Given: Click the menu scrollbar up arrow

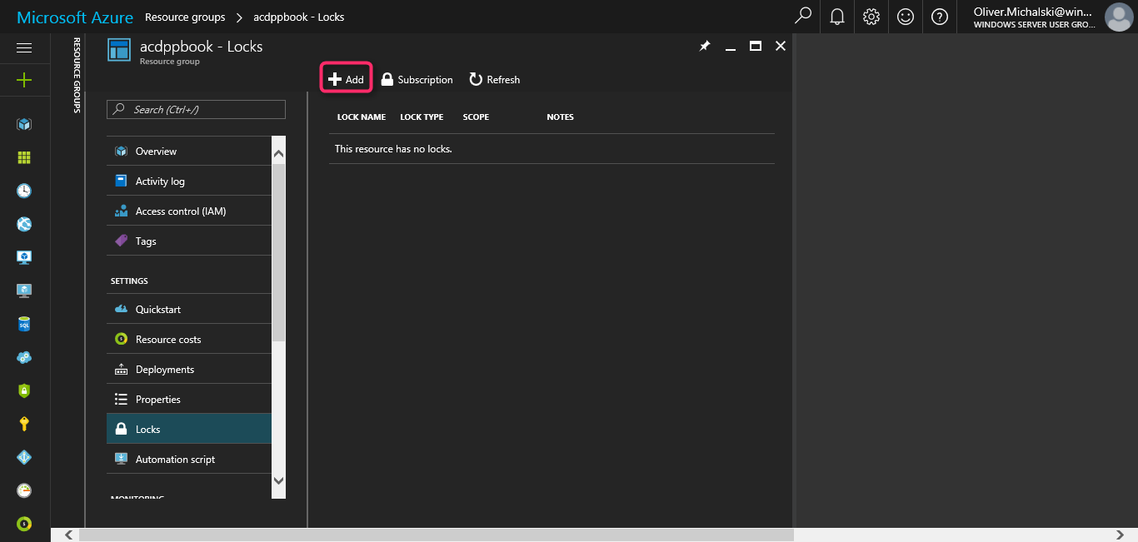Looking at the screenshot, I should pos(278,153).
